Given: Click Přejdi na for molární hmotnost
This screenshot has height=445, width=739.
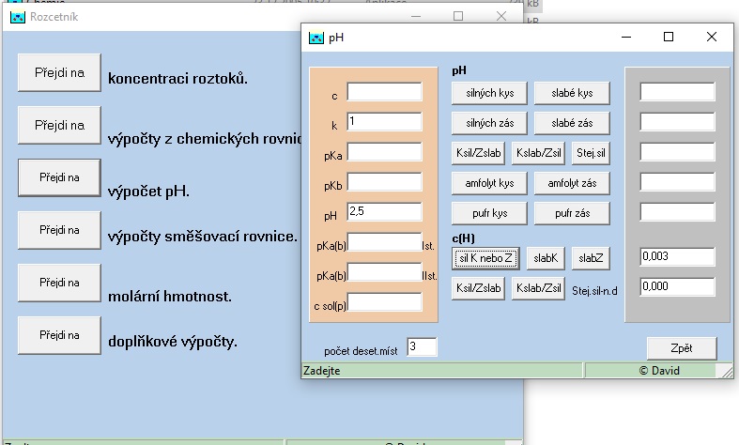Looking at the screenshot, I should click(x=59, y=283).
